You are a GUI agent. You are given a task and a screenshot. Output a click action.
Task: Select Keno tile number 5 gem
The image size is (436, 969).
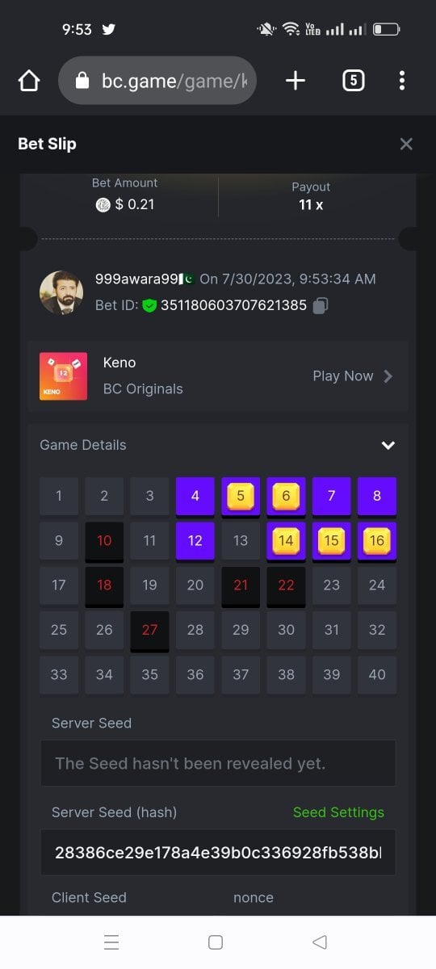point(241,496)
